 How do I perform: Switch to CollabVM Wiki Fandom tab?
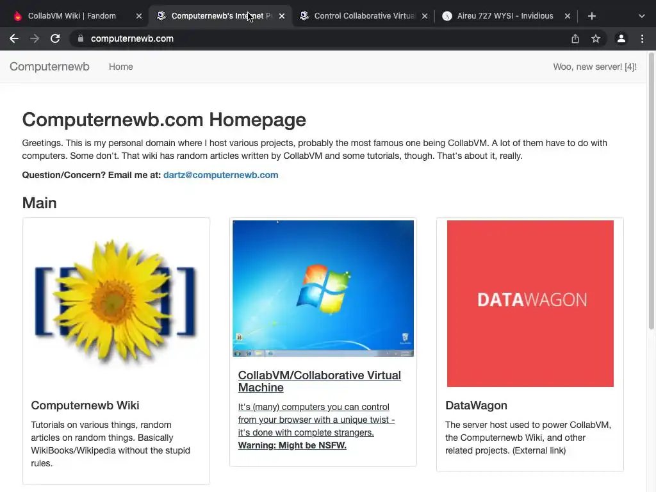[78, 16]
